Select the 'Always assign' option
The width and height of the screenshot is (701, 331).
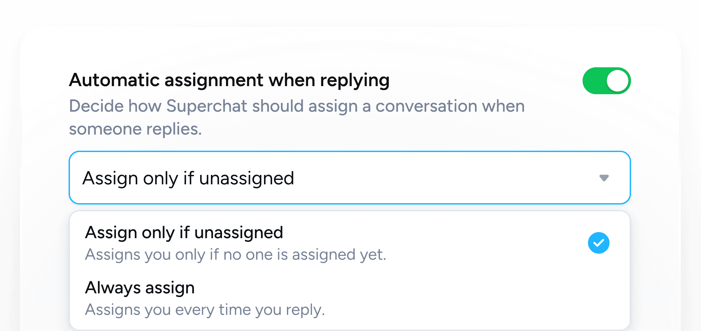click(140, 288)
